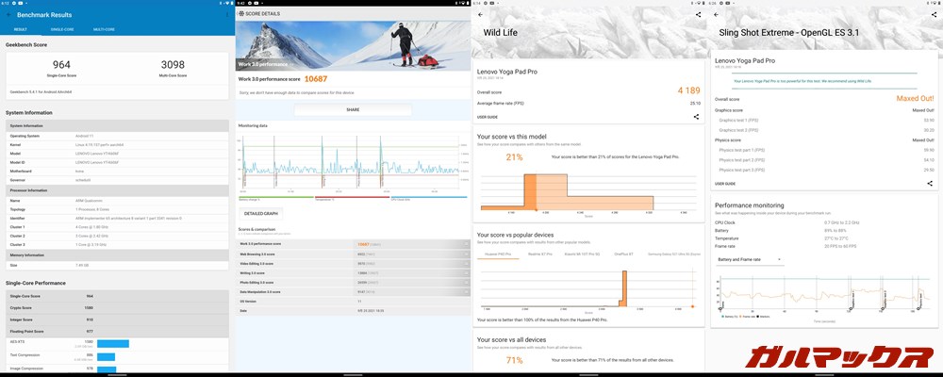Switch to SINGLE-CORE tab in Geekbench

pos(62,29)
